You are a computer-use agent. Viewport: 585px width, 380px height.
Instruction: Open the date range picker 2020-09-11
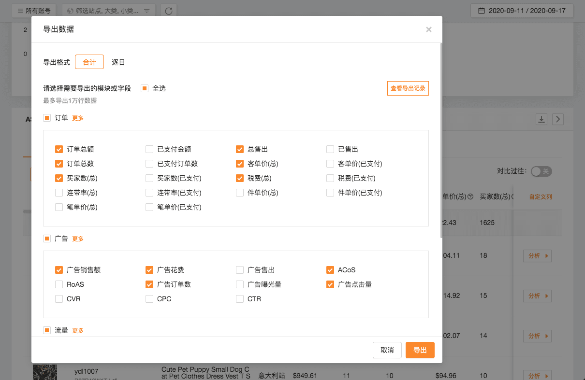(522, 11)
